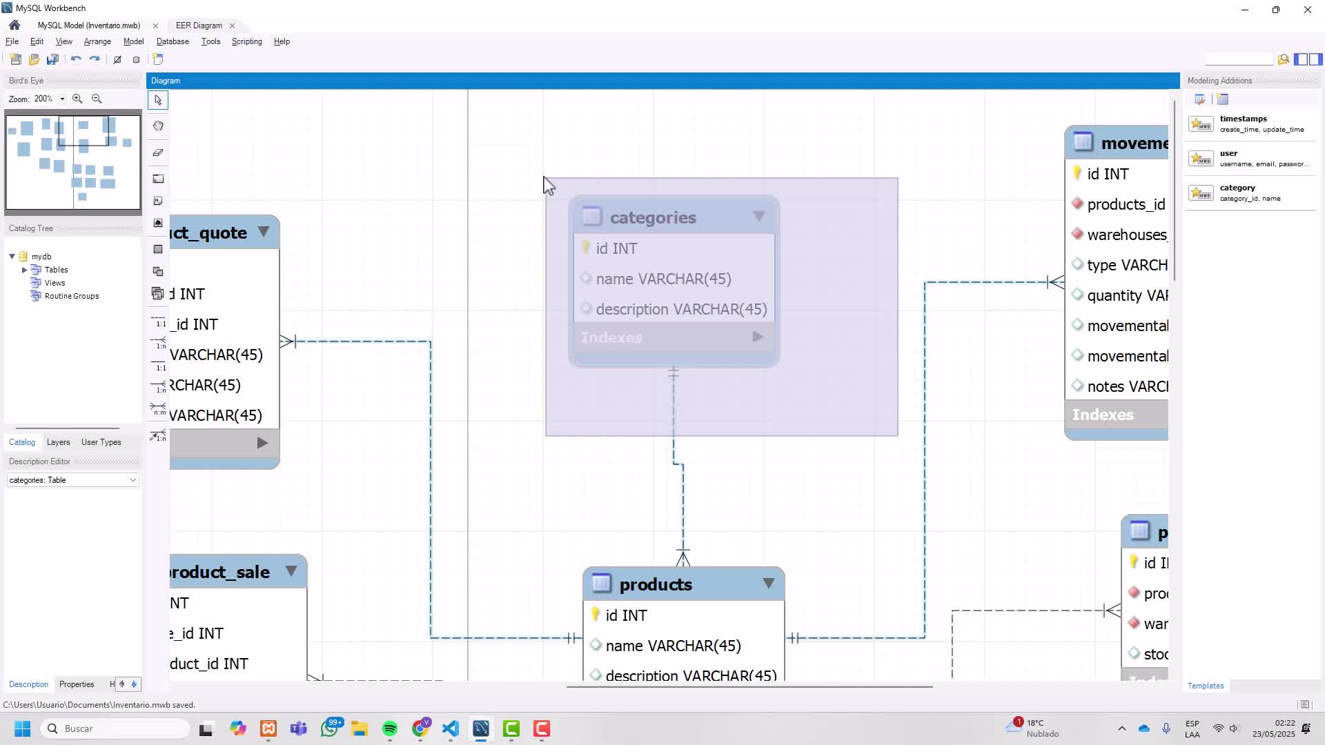The image size is (1325, 745).
Task: Select the routine group tool
Action: 158,293
